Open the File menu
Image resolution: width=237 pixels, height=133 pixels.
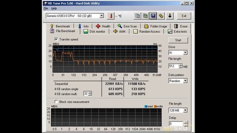pos(46,8)
